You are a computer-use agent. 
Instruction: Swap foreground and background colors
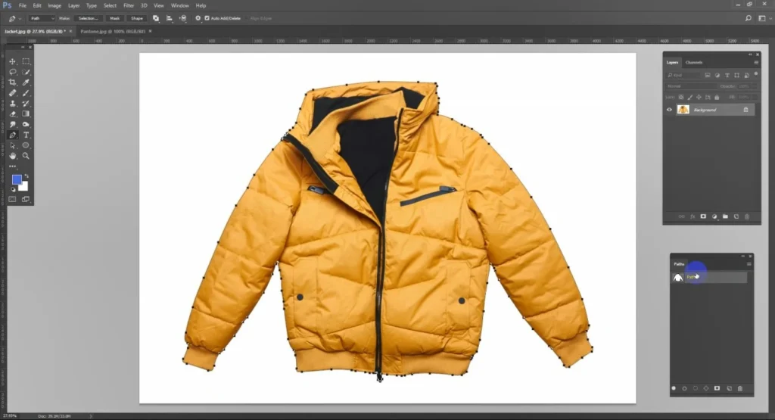[26, 176]
